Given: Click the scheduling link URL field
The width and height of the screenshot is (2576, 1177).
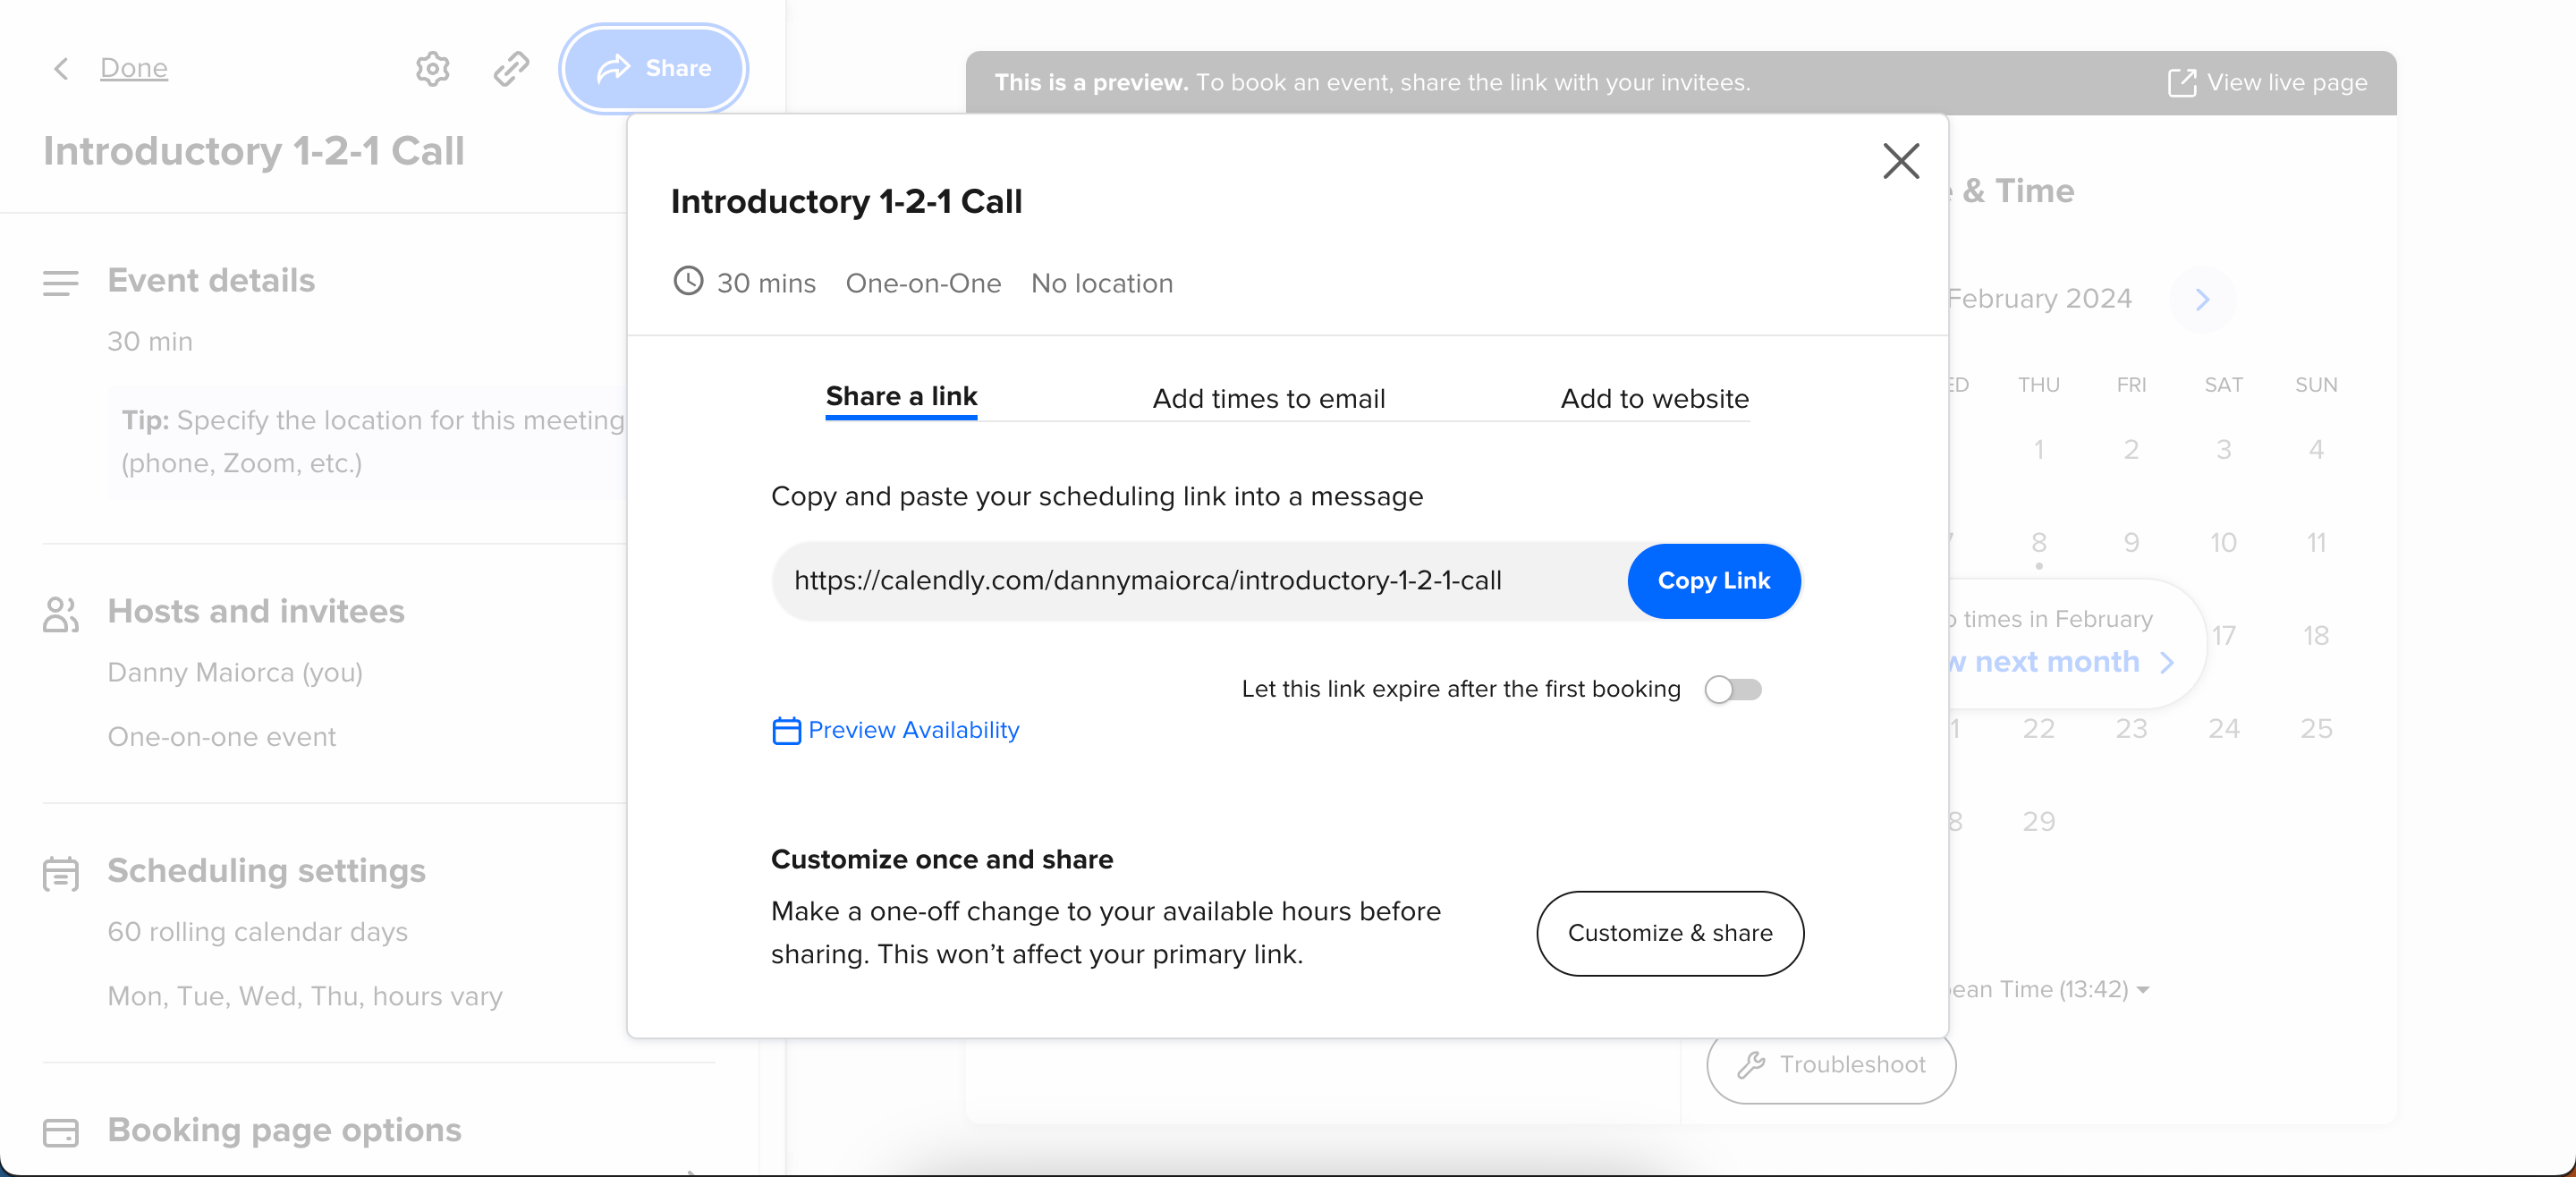Looking at the screenshot, I should point(1147,580).
